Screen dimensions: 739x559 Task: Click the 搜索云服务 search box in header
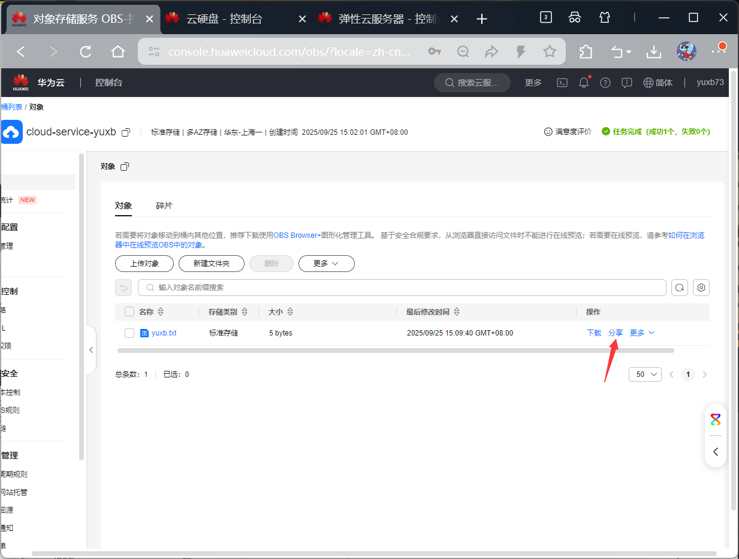(472, 83)
